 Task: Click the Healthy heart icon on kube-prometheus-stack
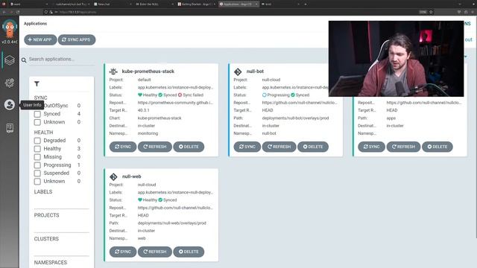(140, 95)
